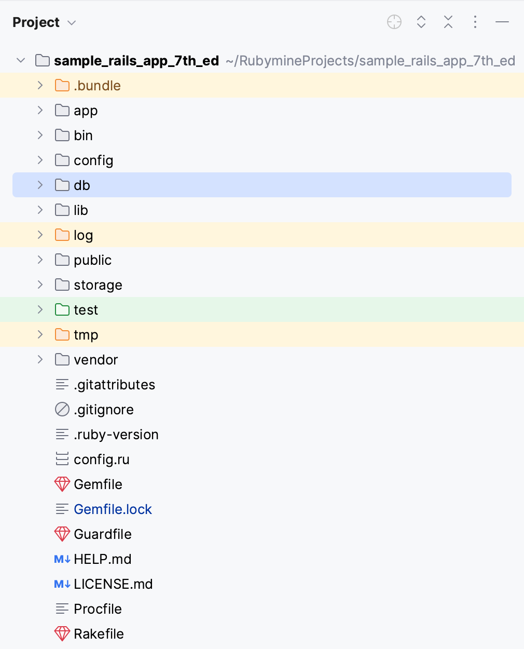
Task: Open the Project view options kebab menu
Action: [475, 22]
